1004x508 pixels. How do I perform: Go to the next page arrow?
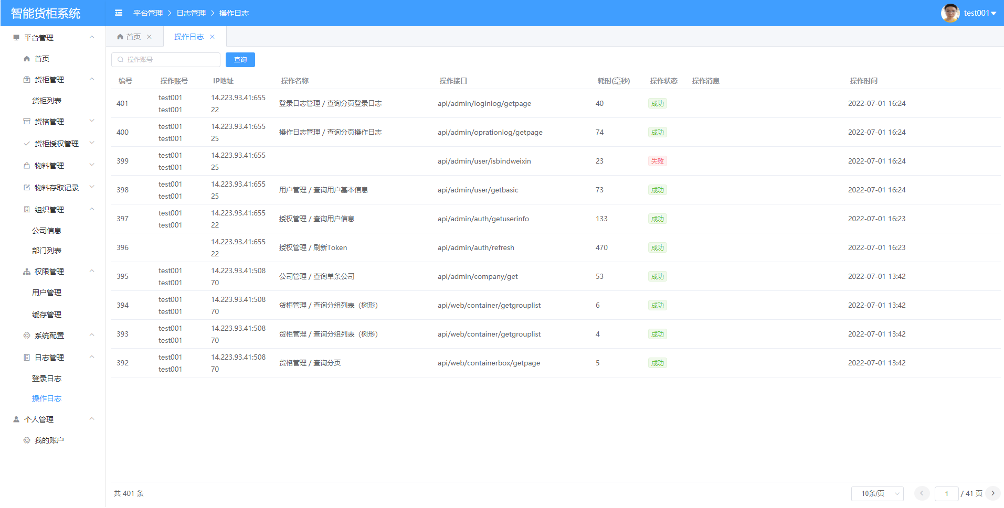tap(993, 493)
